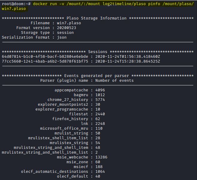The image size is (197, 180).
Task: Click the root@doom shell prompt
Action: pos(15,4)
